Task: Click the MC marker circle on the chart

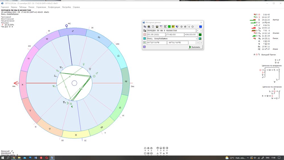Action: (x=66, y=26)
